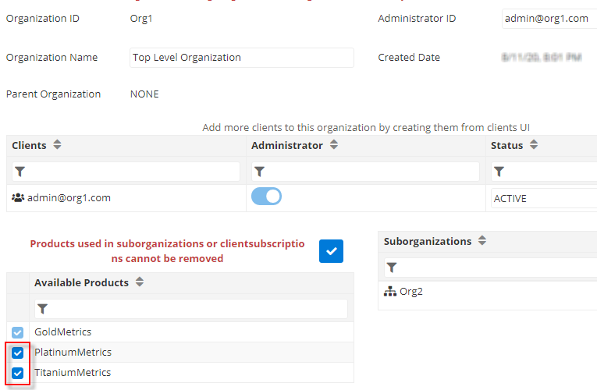Click the group icon beside admin@org1.com
Image resolution: width=597 pixels, height=390 pixels.
pos(18,198)
